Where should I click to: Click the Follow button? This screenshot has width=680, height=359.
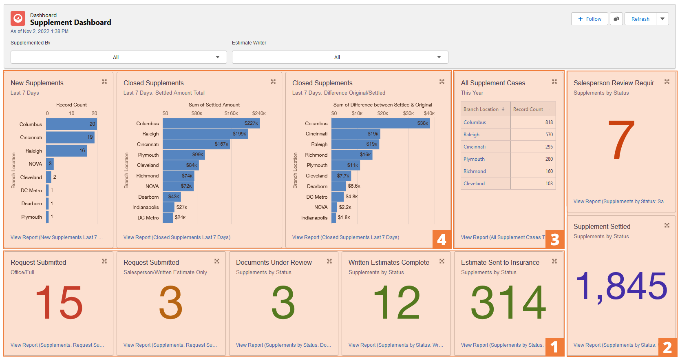(x=589, y=19)
